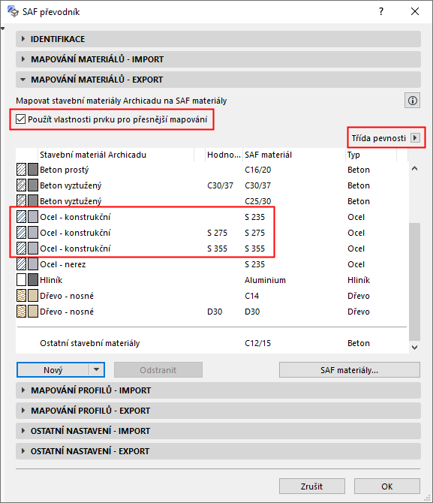This screenshot has width=433, height=503.
Task: Click scroll down arrow of material list
Action: [x=414, y=347]
